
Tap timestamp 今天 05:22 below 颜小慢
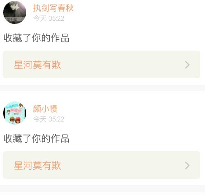point(49,119)
